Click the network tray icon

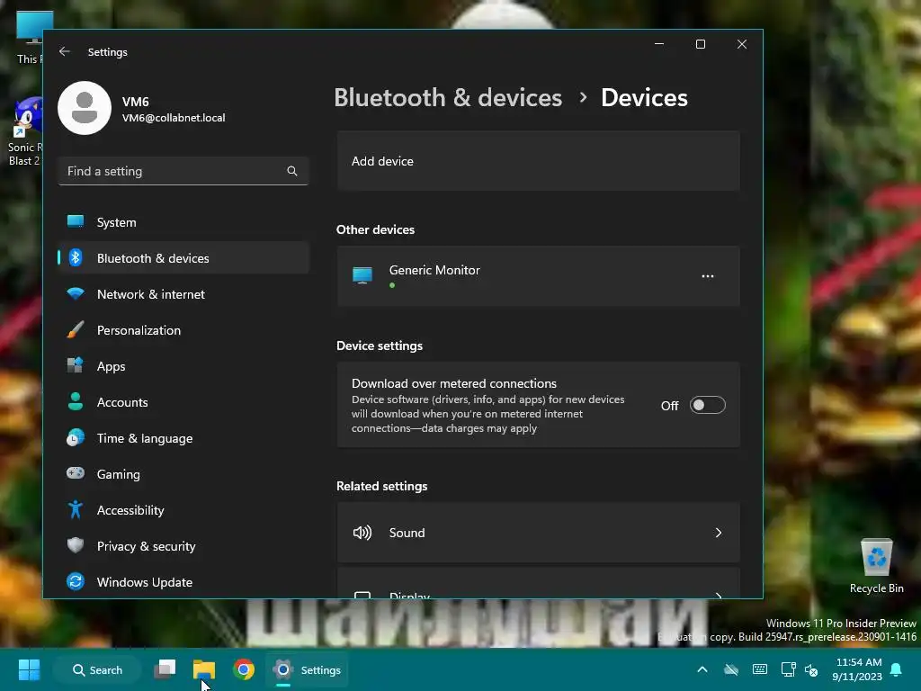(x=788, y=669)
